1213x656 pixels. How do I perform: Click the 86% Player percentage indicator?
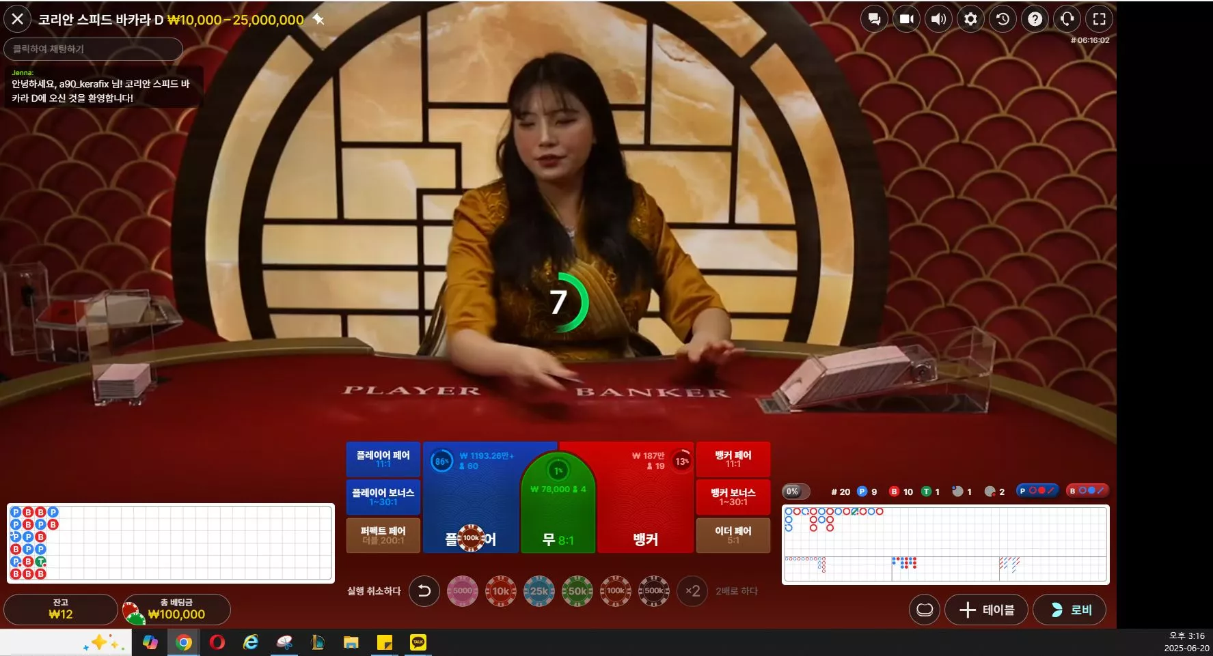click(441, 461)
